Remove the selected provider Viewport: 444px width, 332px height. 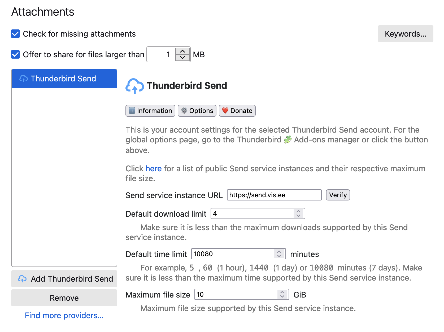64,298
